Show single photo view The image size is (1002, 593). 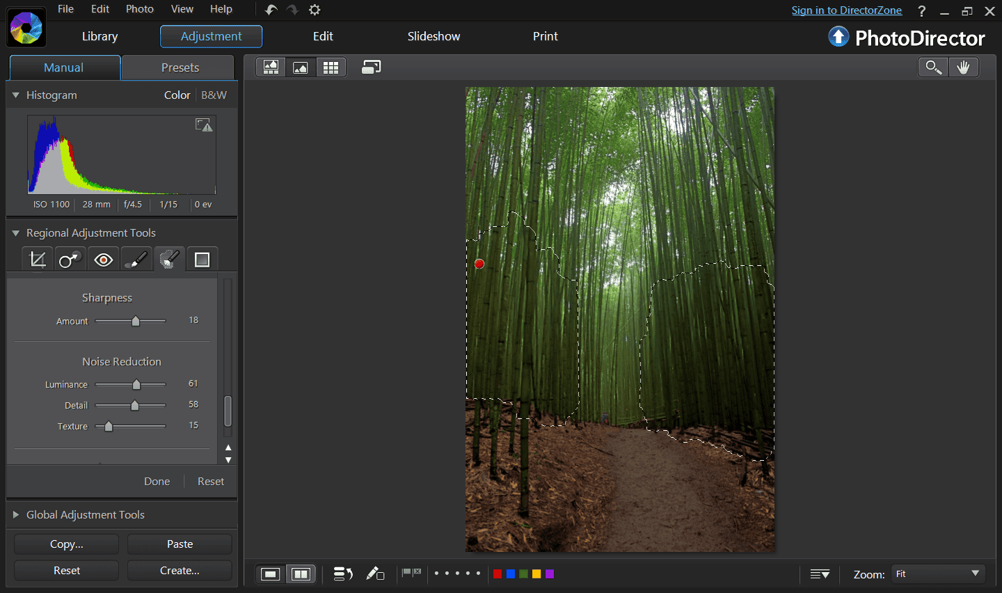(271, 574)
